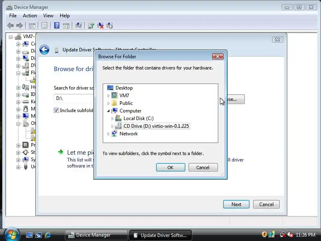
Task: Open the File menu
Action: [13, 16]
